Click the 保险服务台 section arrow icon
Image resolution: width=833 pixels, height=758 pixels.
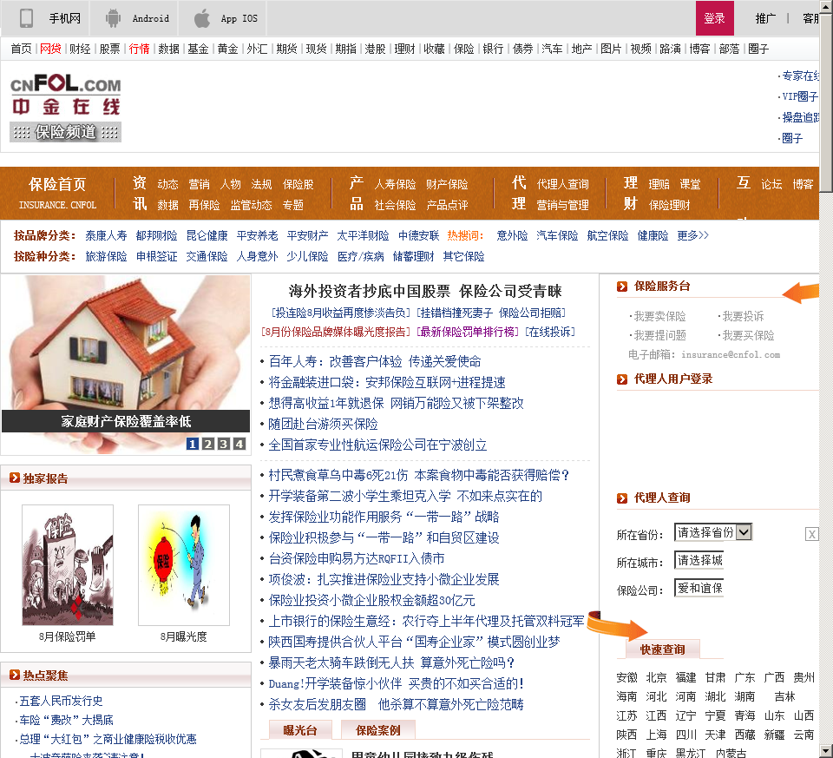tap(622, 287)
